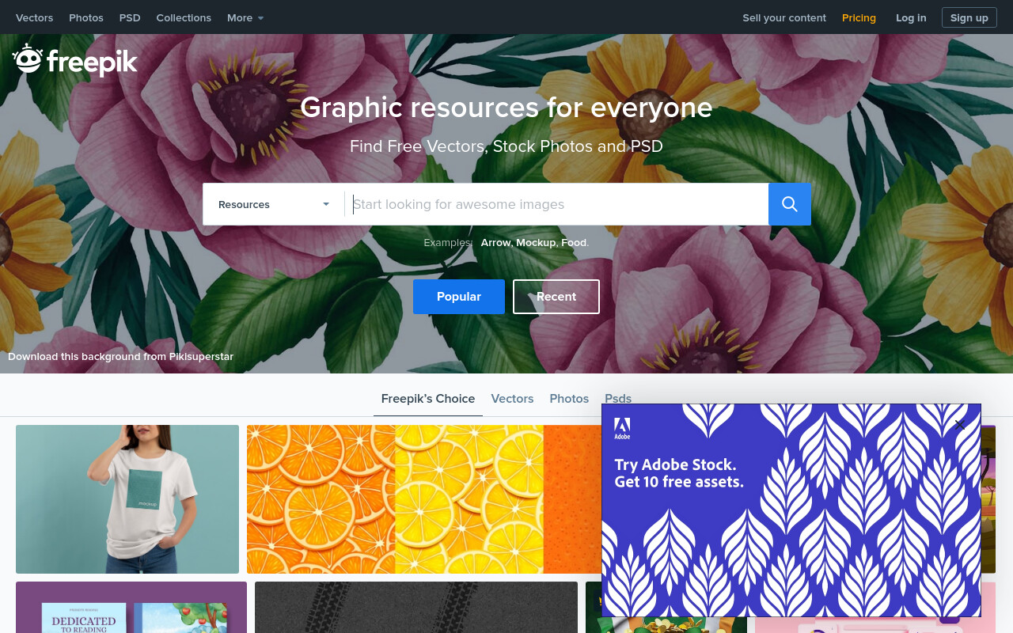This screenshot has width=1013, height=633.
Task: Go to Photos in the top navigation
Action: [x=86, y=17]
